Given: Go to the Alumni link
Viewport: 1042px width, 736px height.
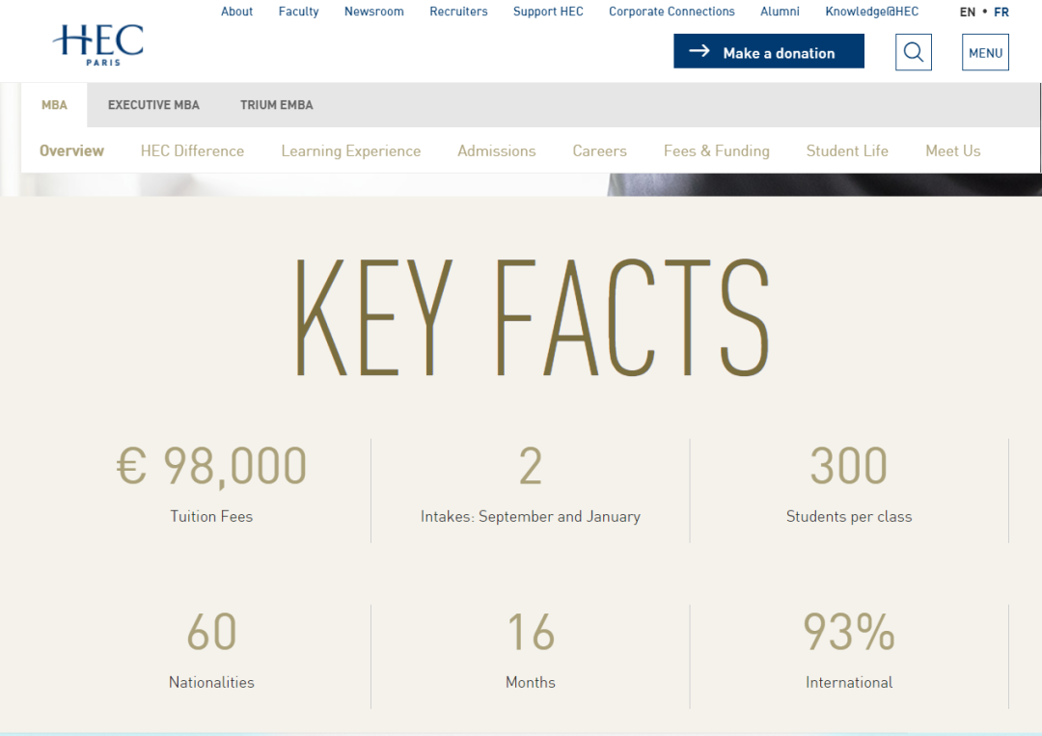Looking at the screenshot, I should [781, 12].
